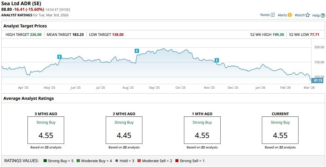Click the Average Analyst Ratings heading
Screen dimensions: 326x167
pyautogui.click(x=28, y=99)
